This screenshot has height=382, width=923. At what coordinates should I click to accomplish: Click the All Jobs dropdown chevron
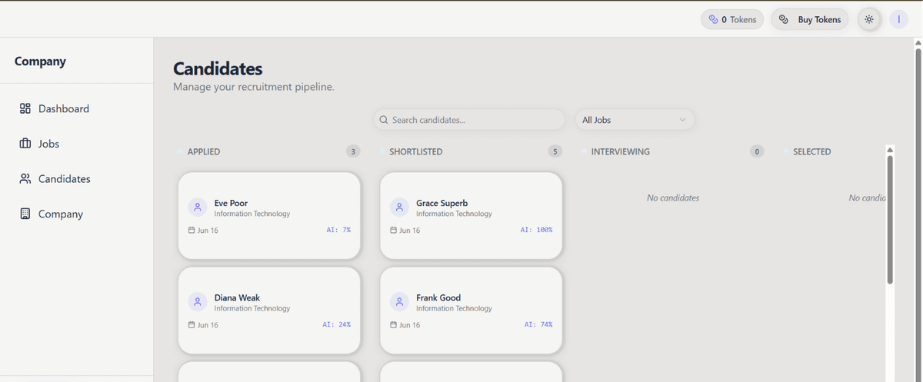(682, 120)
